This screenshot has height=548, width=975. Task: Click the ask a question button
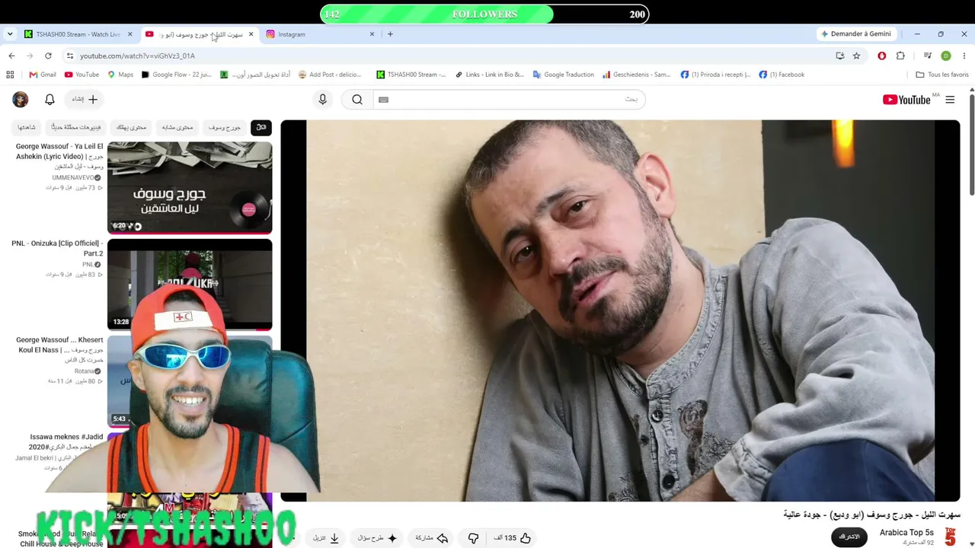click(377, 538)
